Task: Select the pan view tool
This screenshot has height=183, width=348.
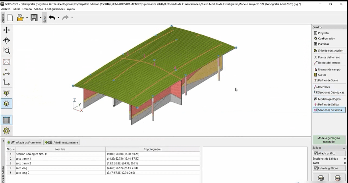Action: coord(6,30)
